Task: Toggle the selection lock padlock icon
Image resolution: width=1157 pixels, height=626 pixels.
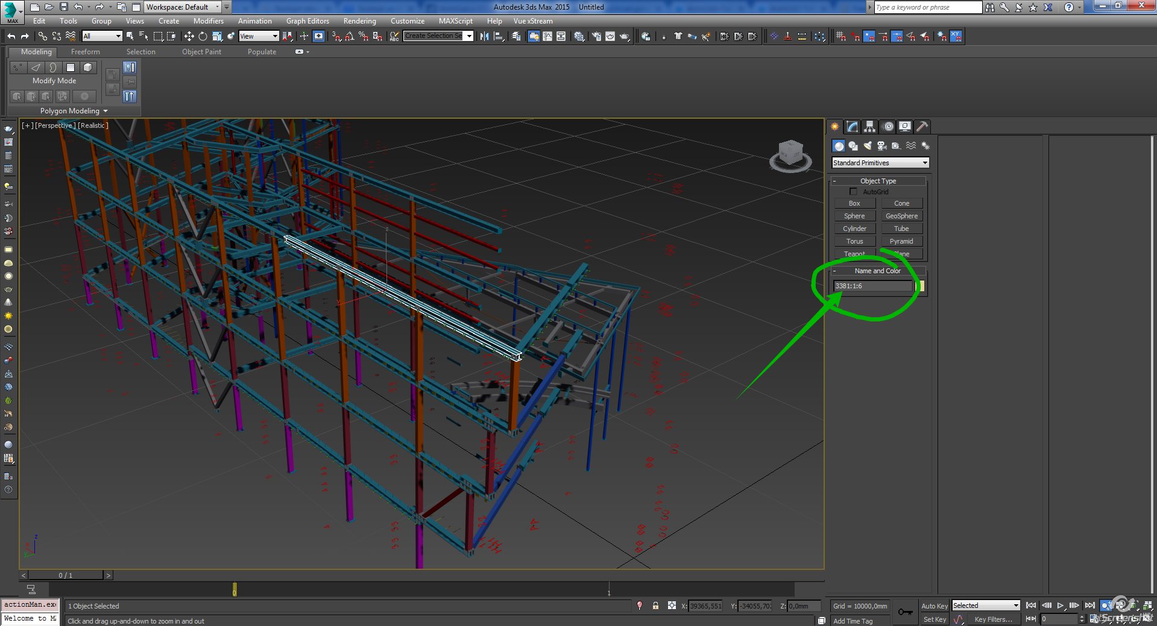Action: tap(655, 605)
